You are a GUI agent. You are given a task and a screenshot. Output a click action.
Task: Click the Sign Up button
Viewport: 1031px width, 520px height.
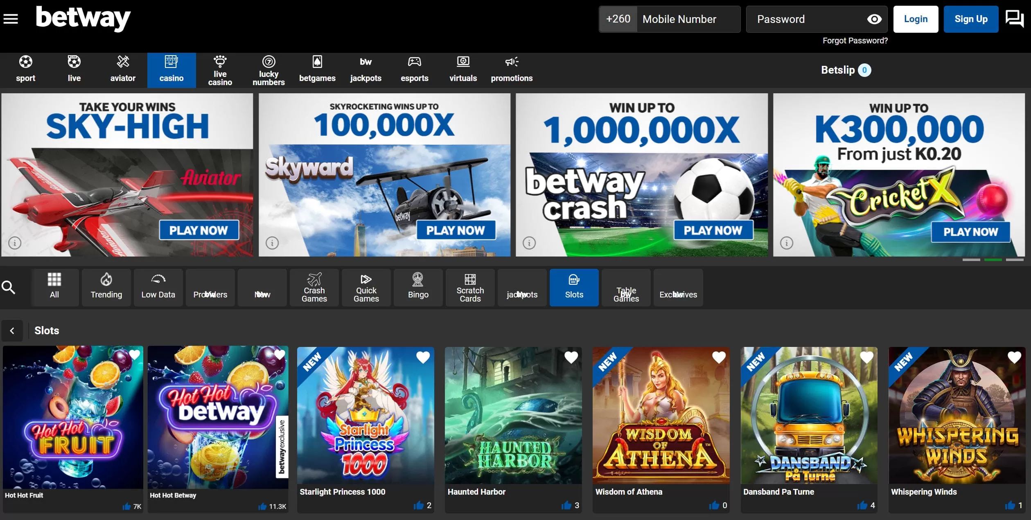[x=971, y=19]
